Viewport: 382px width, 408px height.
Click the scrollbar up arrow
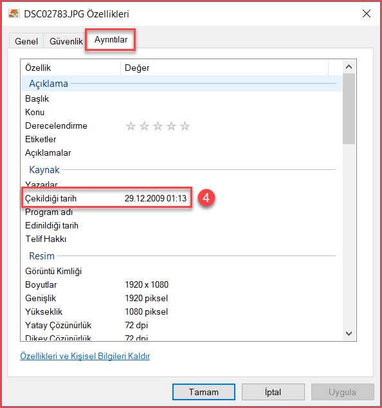pos(349,67)
